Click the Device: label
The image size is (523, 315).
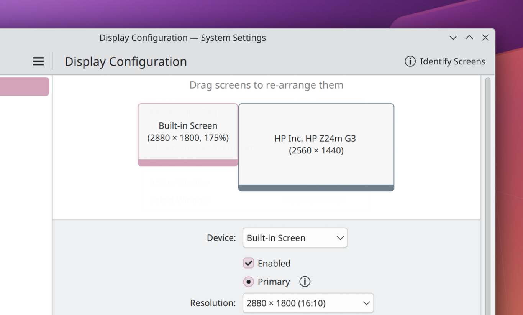[221, 238]
